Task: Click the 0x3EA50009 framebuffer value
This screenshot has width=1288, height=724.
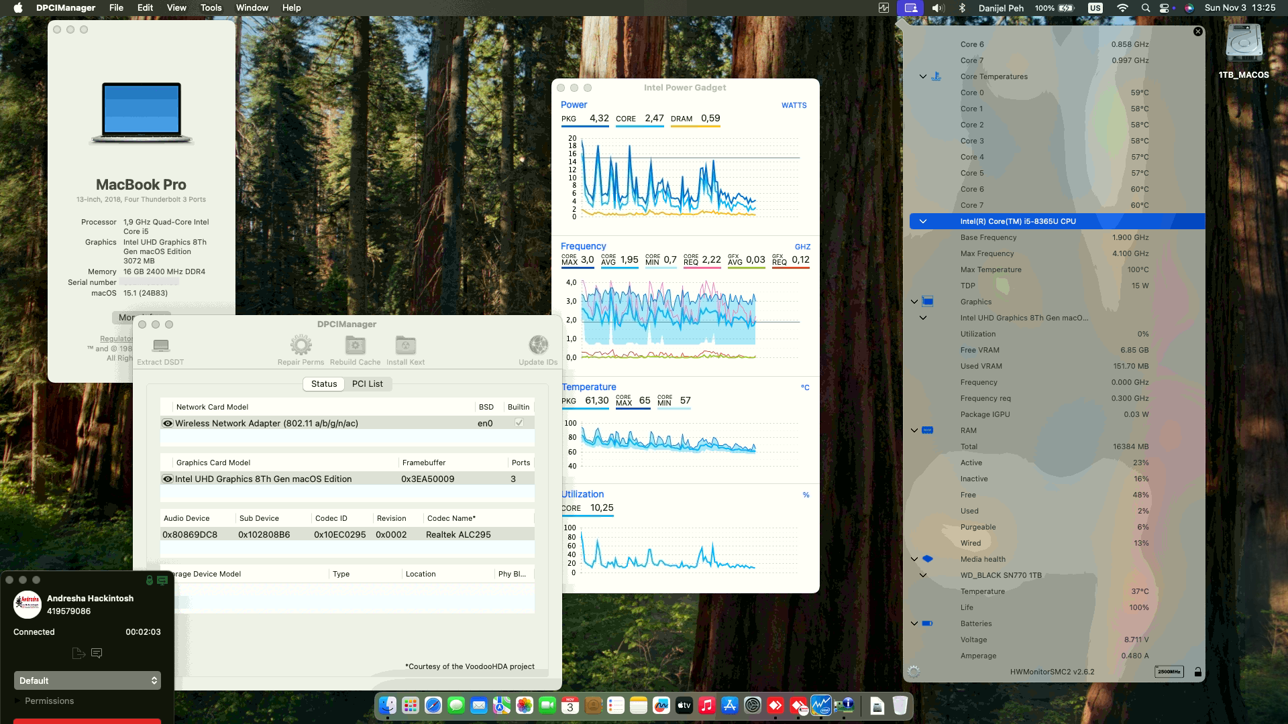Action: tap(427, 479)
